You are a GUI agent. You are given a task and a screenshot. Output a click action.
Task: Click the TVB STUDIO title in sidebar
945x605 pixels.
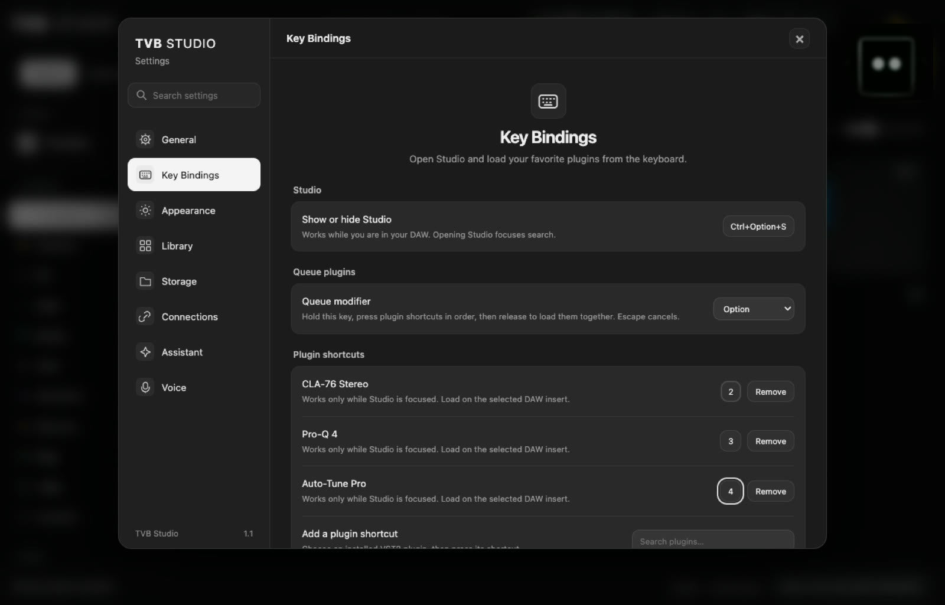pyautogui.click(x=175, y=44)
